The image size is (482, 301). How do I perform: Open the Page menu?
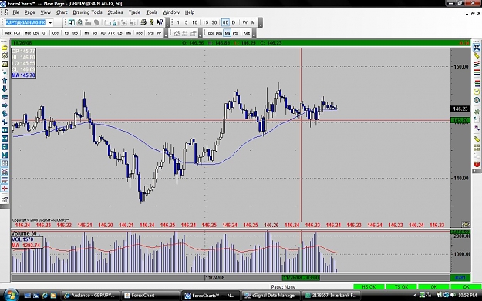29,12
